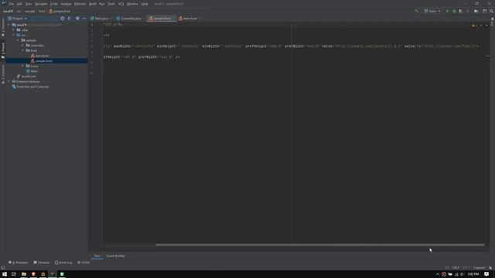Click the expand/collapse all icon in Project panel
495x278 pixels.
pos(69,19)
